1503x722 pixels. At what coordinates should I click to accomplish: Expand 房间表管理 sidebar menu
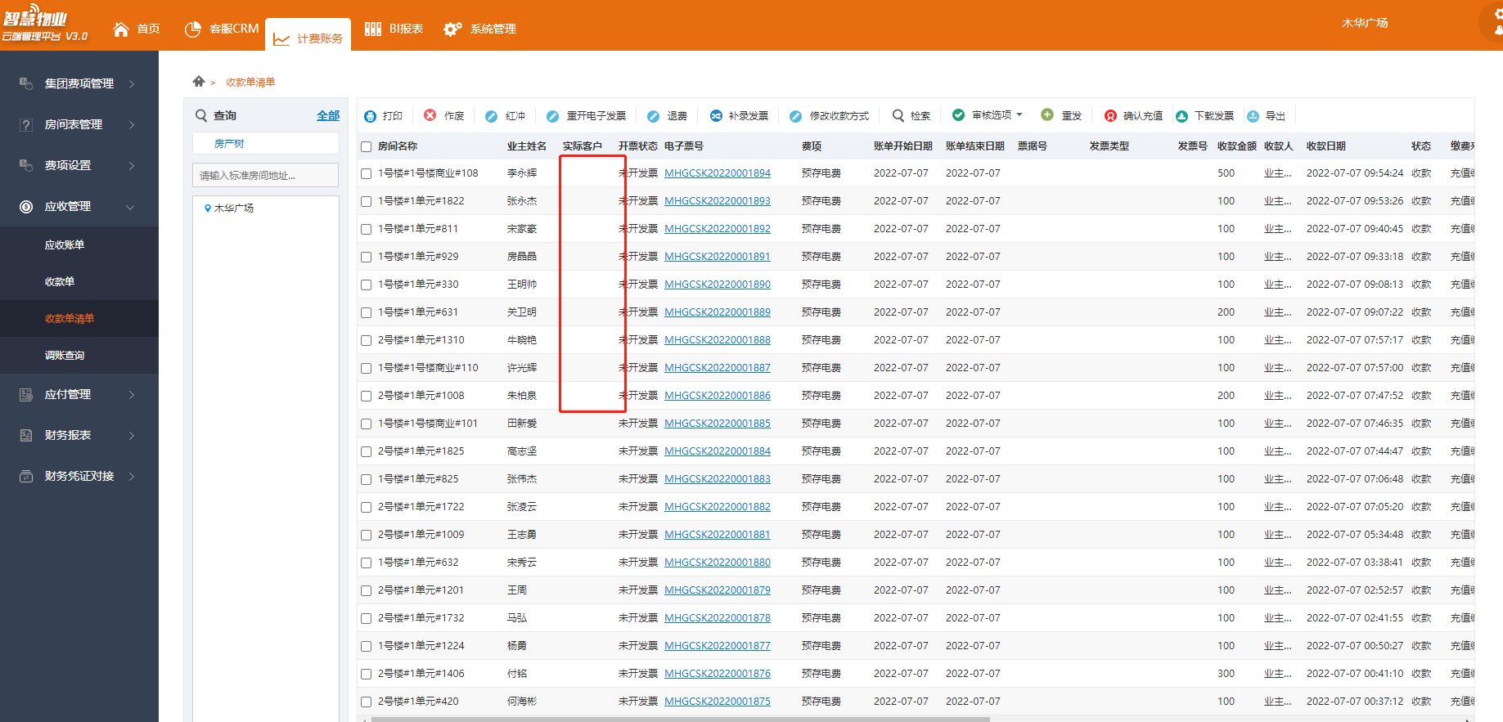click(x=131, y=124)
